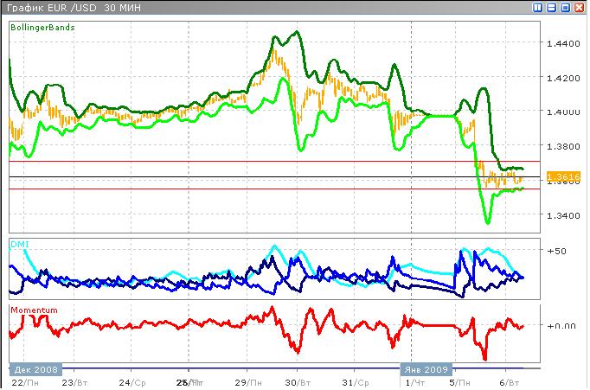590x390 pixels.
Task: Select the DMI indicator label
Action: [x=19, y=245]
